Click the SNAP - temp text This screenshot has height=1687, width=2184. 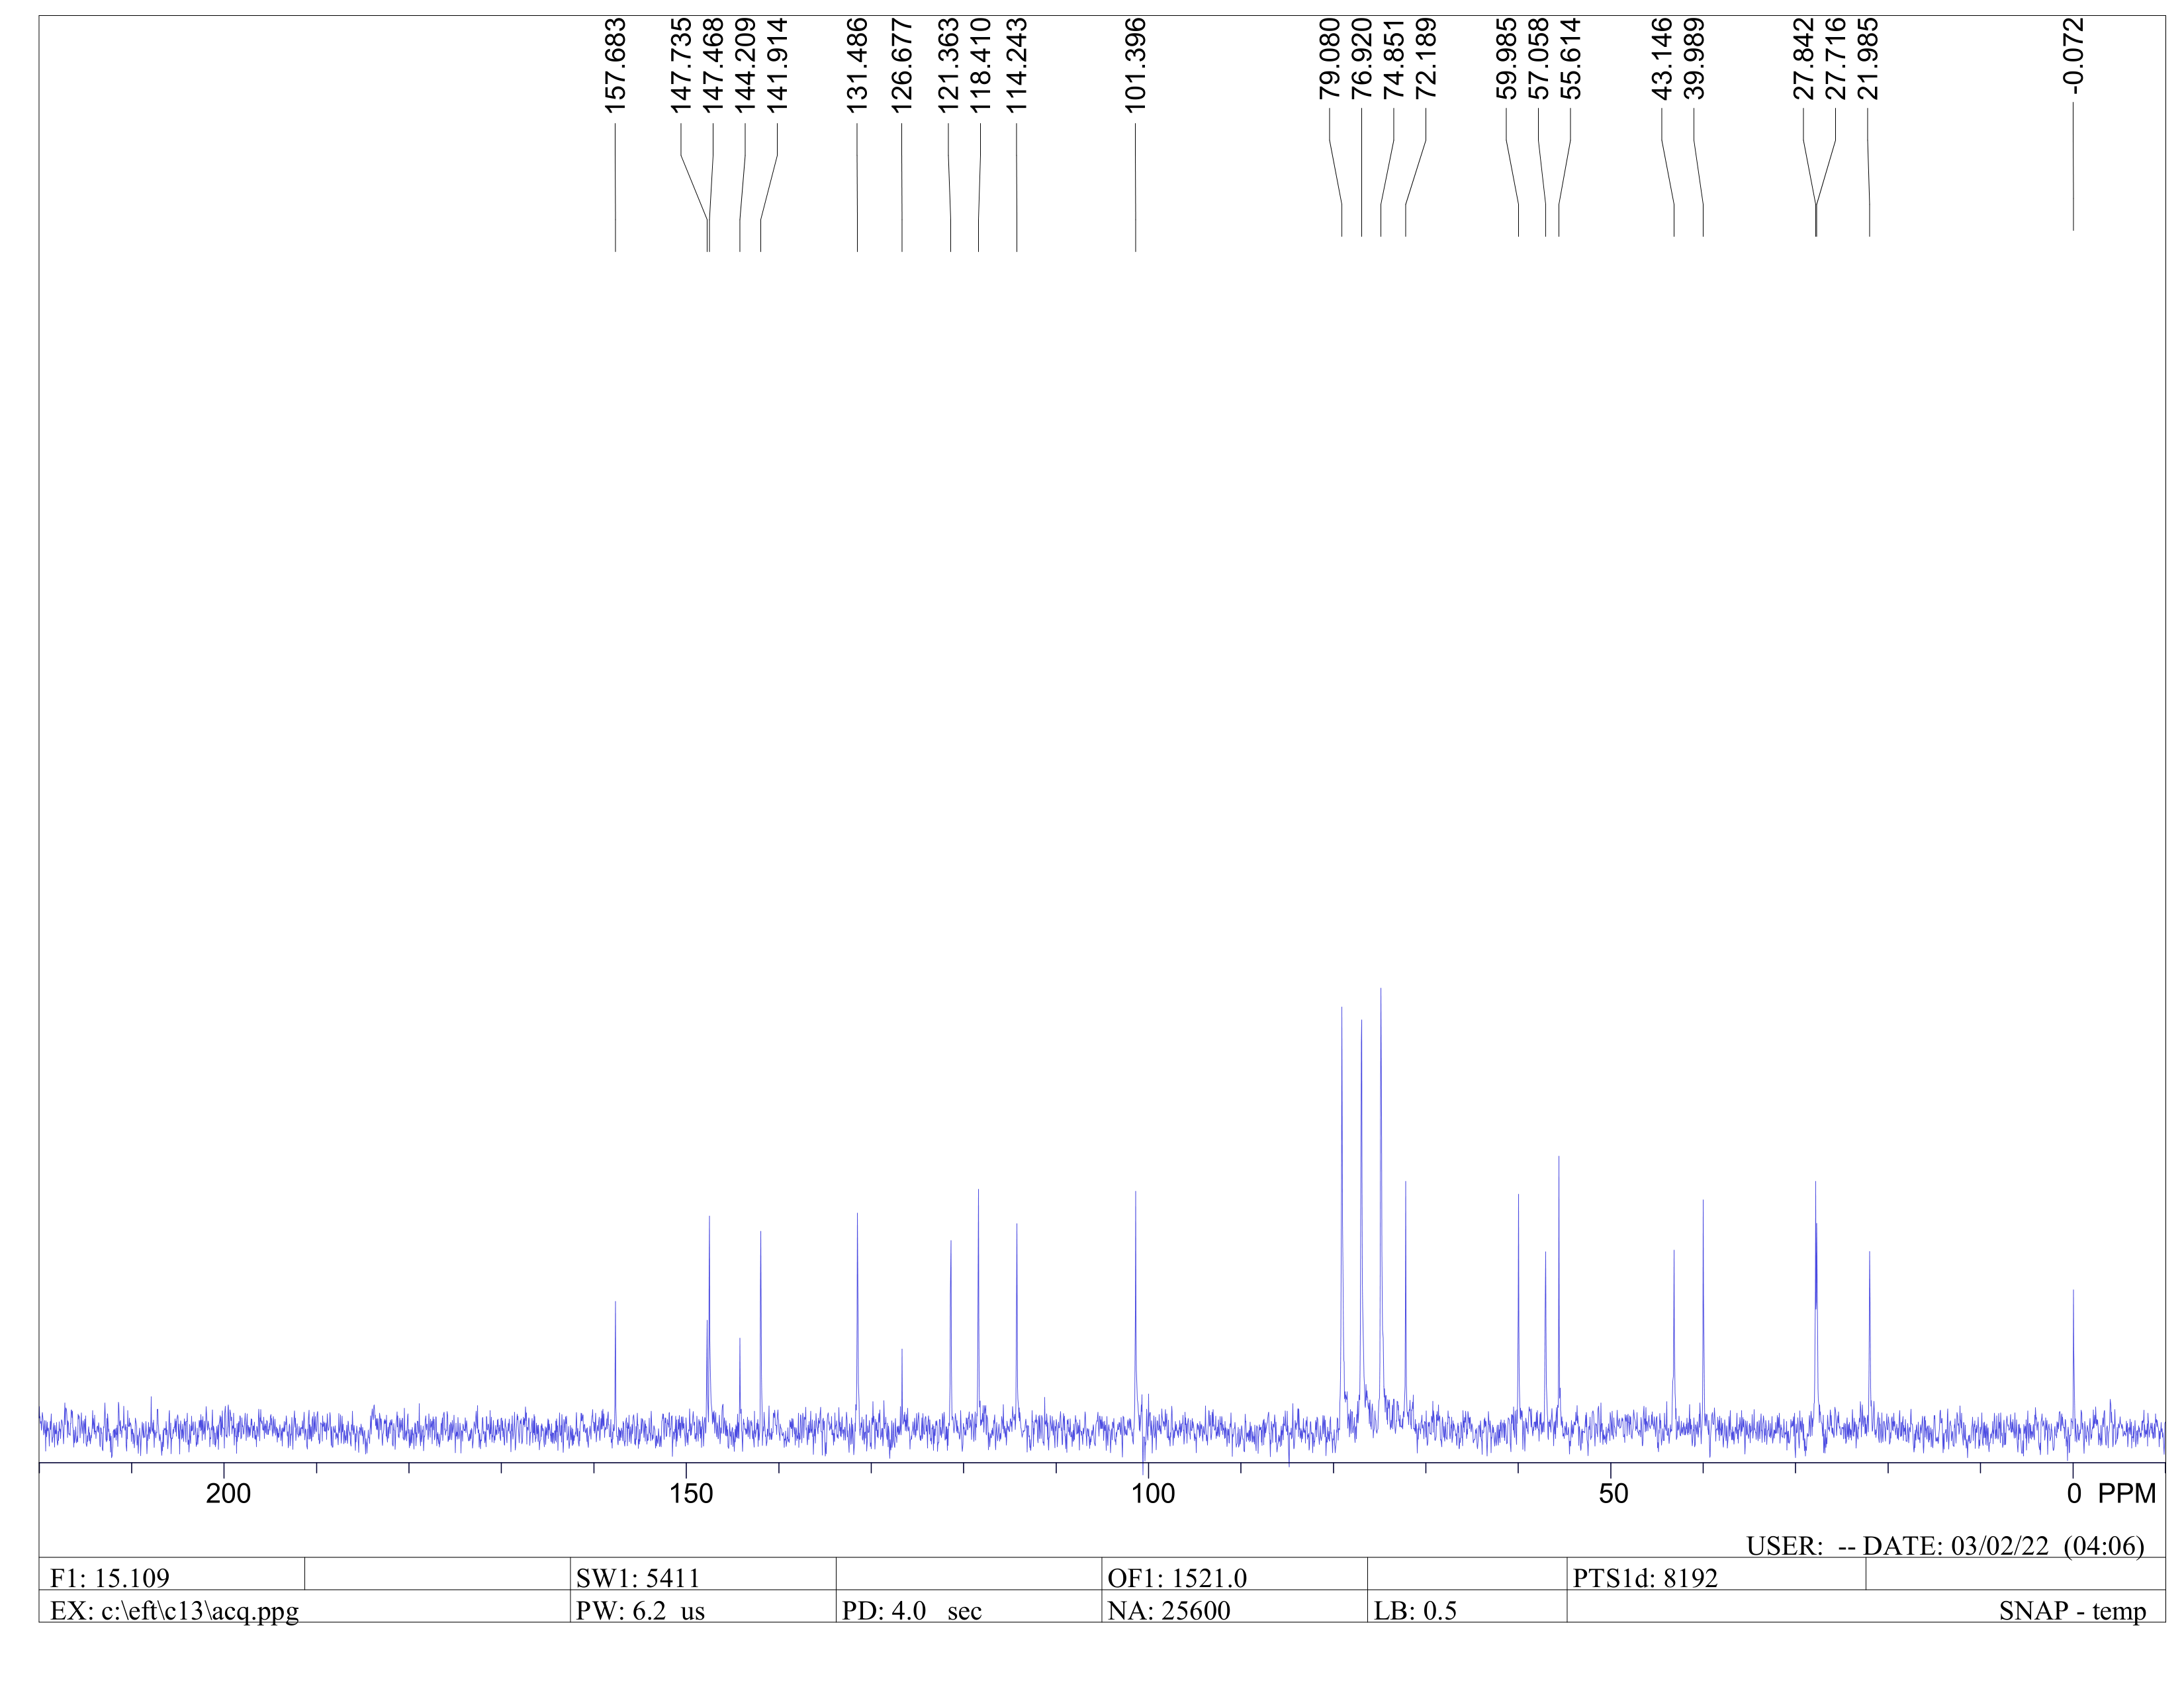click(2072, 1611)
